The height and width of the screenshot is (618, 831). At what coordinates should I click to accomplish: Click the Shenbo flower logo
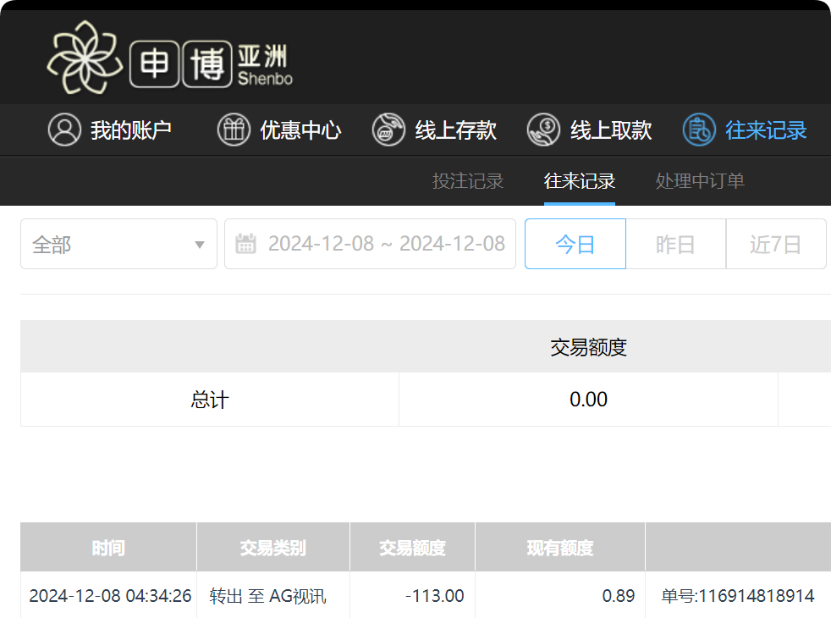tap(85, 56)
